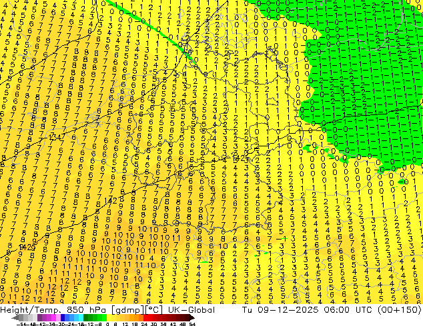Click the gray left arrow of legend

15,317
